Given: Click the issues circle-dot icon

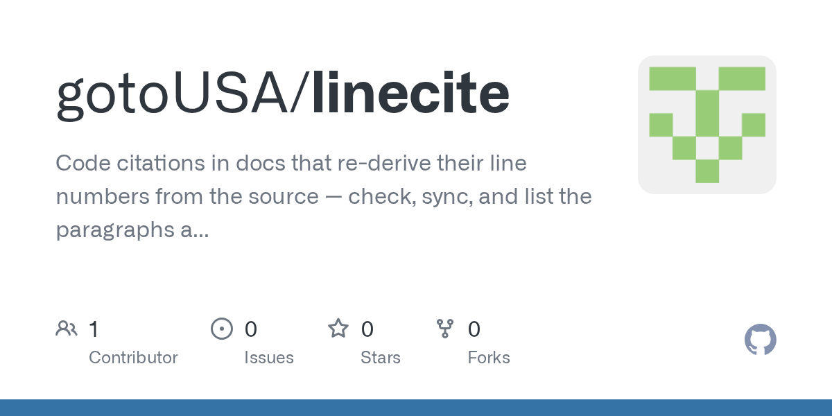Looking at the screenshot, I should click(x=222, y=329).
